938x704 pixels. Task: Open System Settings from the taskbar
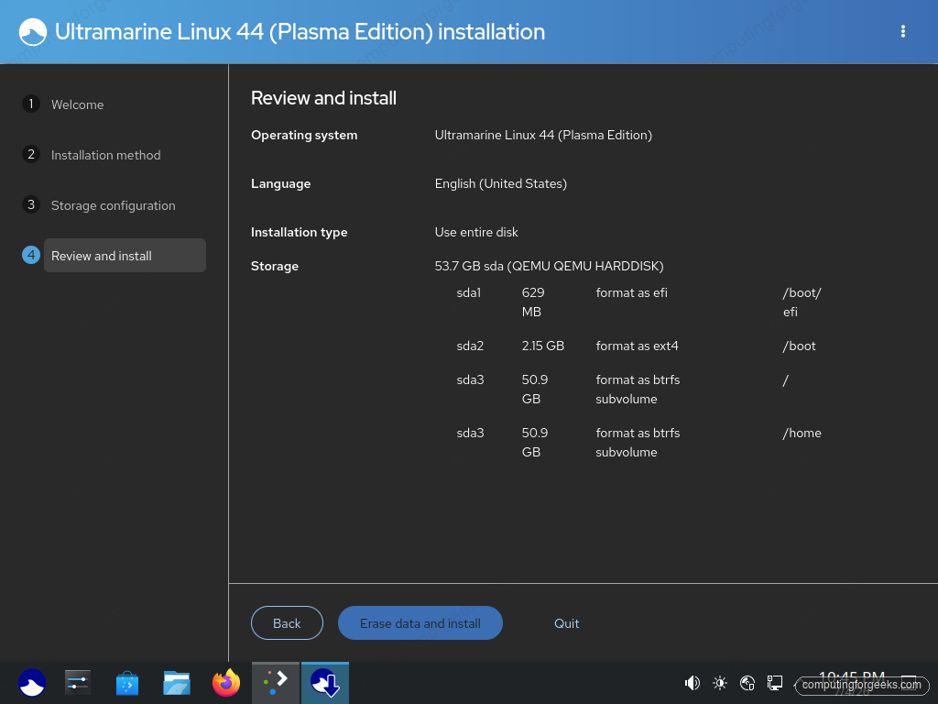coord(78,682)
